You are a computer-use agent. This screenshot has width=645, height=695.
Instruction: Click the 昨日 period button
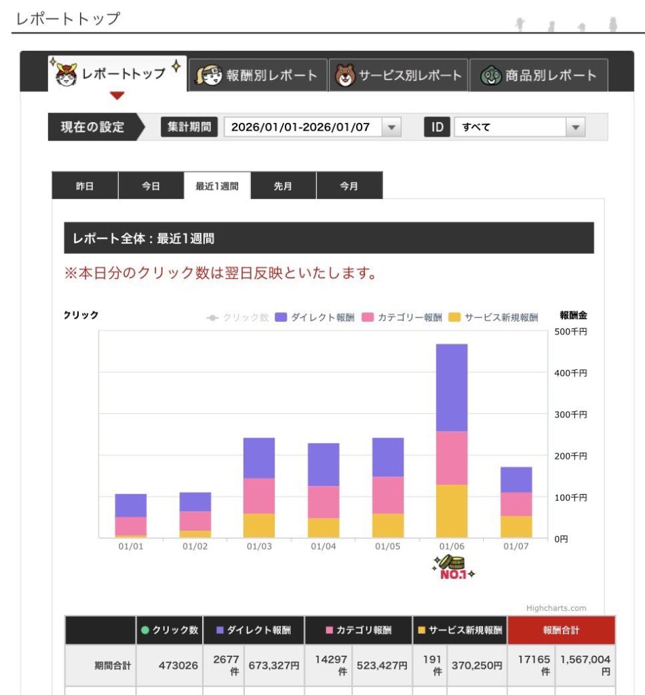click(x=85, y=186)
